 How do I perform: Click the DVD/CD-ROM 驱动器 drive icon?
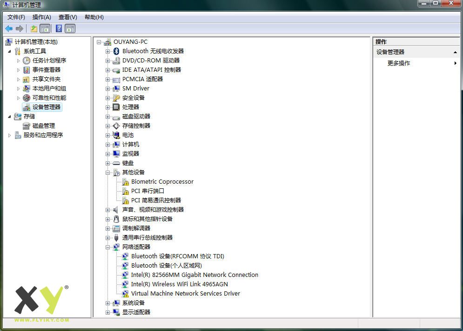[x=116, y=61]
